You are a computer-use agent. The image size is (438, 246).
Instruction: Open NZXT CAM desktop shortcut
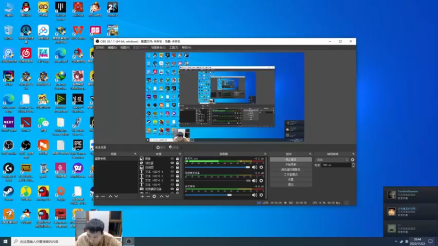point(9,125)
